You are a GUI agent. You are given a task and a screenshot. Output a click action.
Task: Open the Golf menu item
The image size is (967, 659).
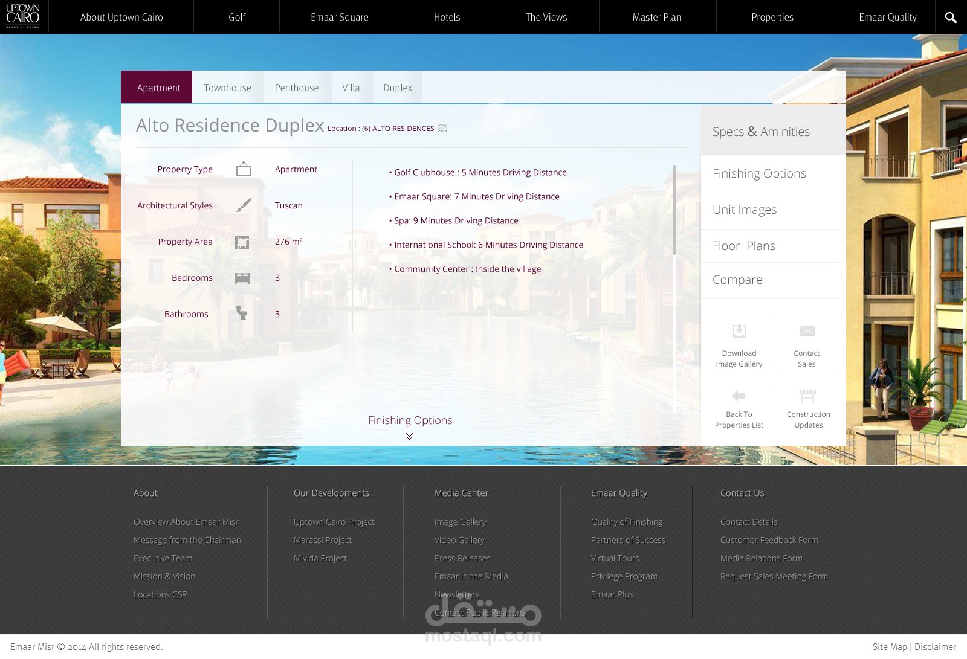tap(237, 17)
